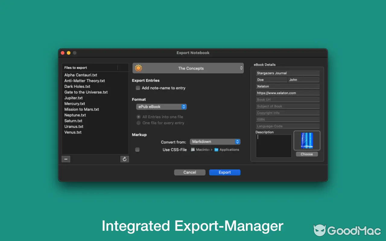The height and width of the screenshot is (241, 386).
Task: Click the sun notebook icon
Action: (138, 68)
